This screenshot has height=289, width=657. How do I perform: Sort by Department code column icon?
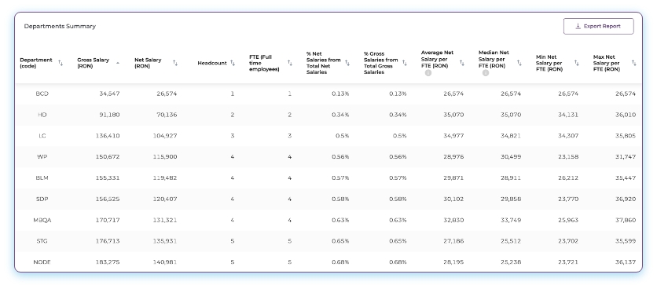61,63
